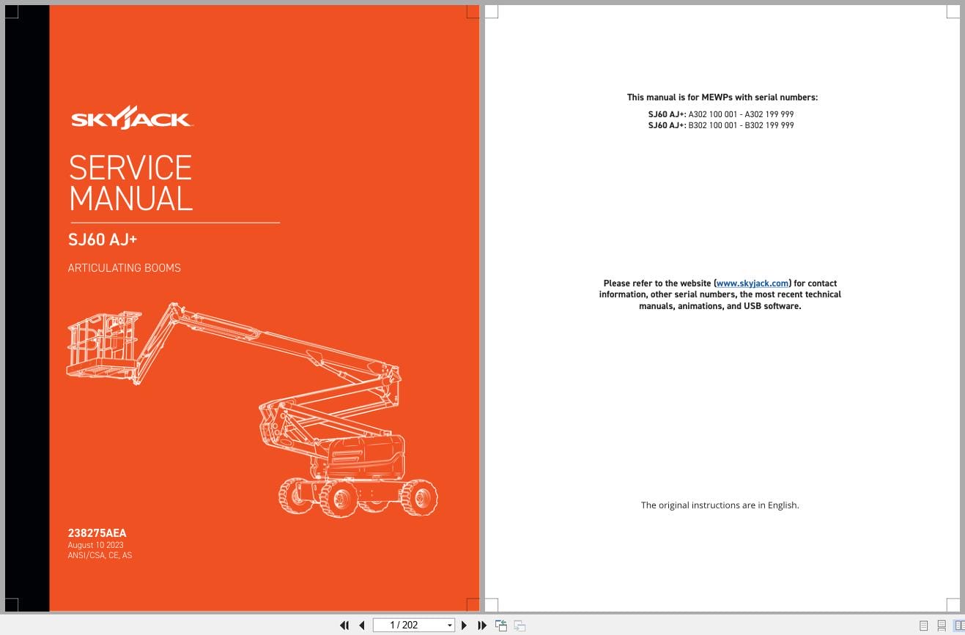Click the Skyjack logo on the cover
The width and height of the screenshot is (965, 635).
pyautogui.click(x=132, y=117)
